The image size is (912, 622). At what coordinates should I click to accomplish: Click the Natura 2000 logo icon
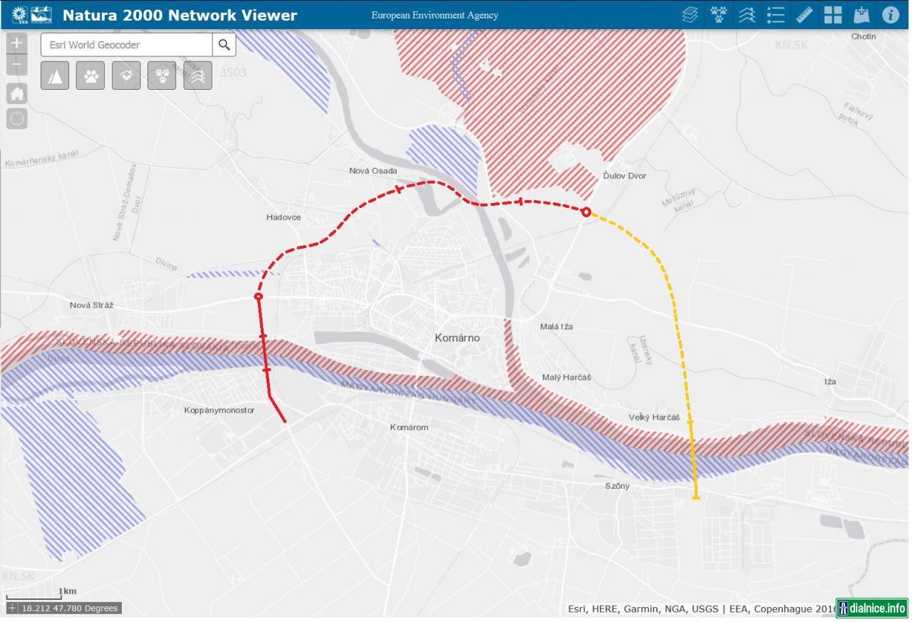41,14
